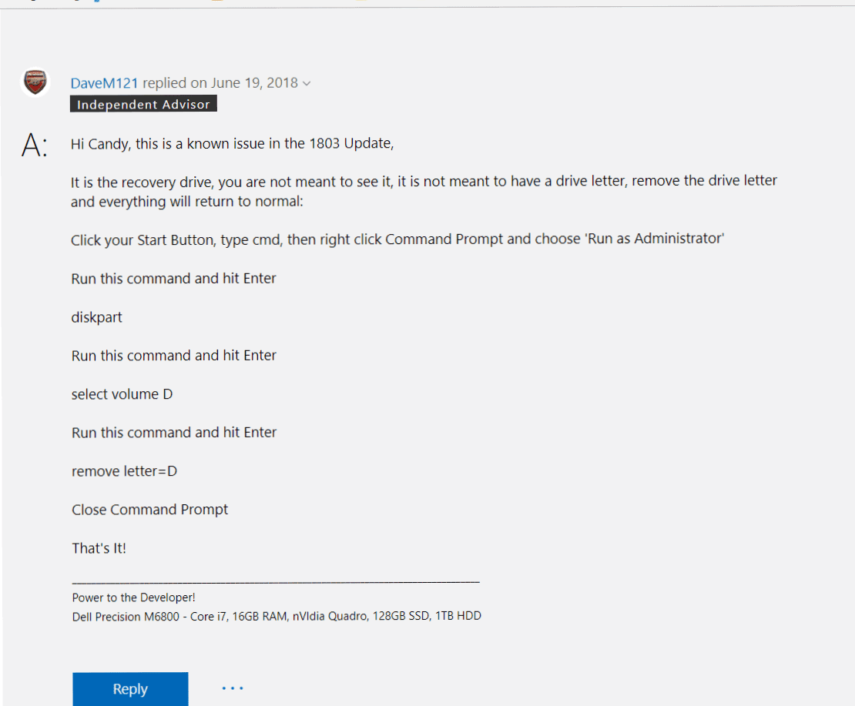Click DaveM121's profile avatar

coord(35,82)
